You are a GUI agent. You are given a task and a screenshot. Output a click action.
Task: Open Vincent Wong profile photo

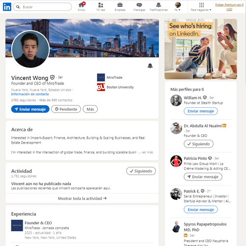pos(31,49)
